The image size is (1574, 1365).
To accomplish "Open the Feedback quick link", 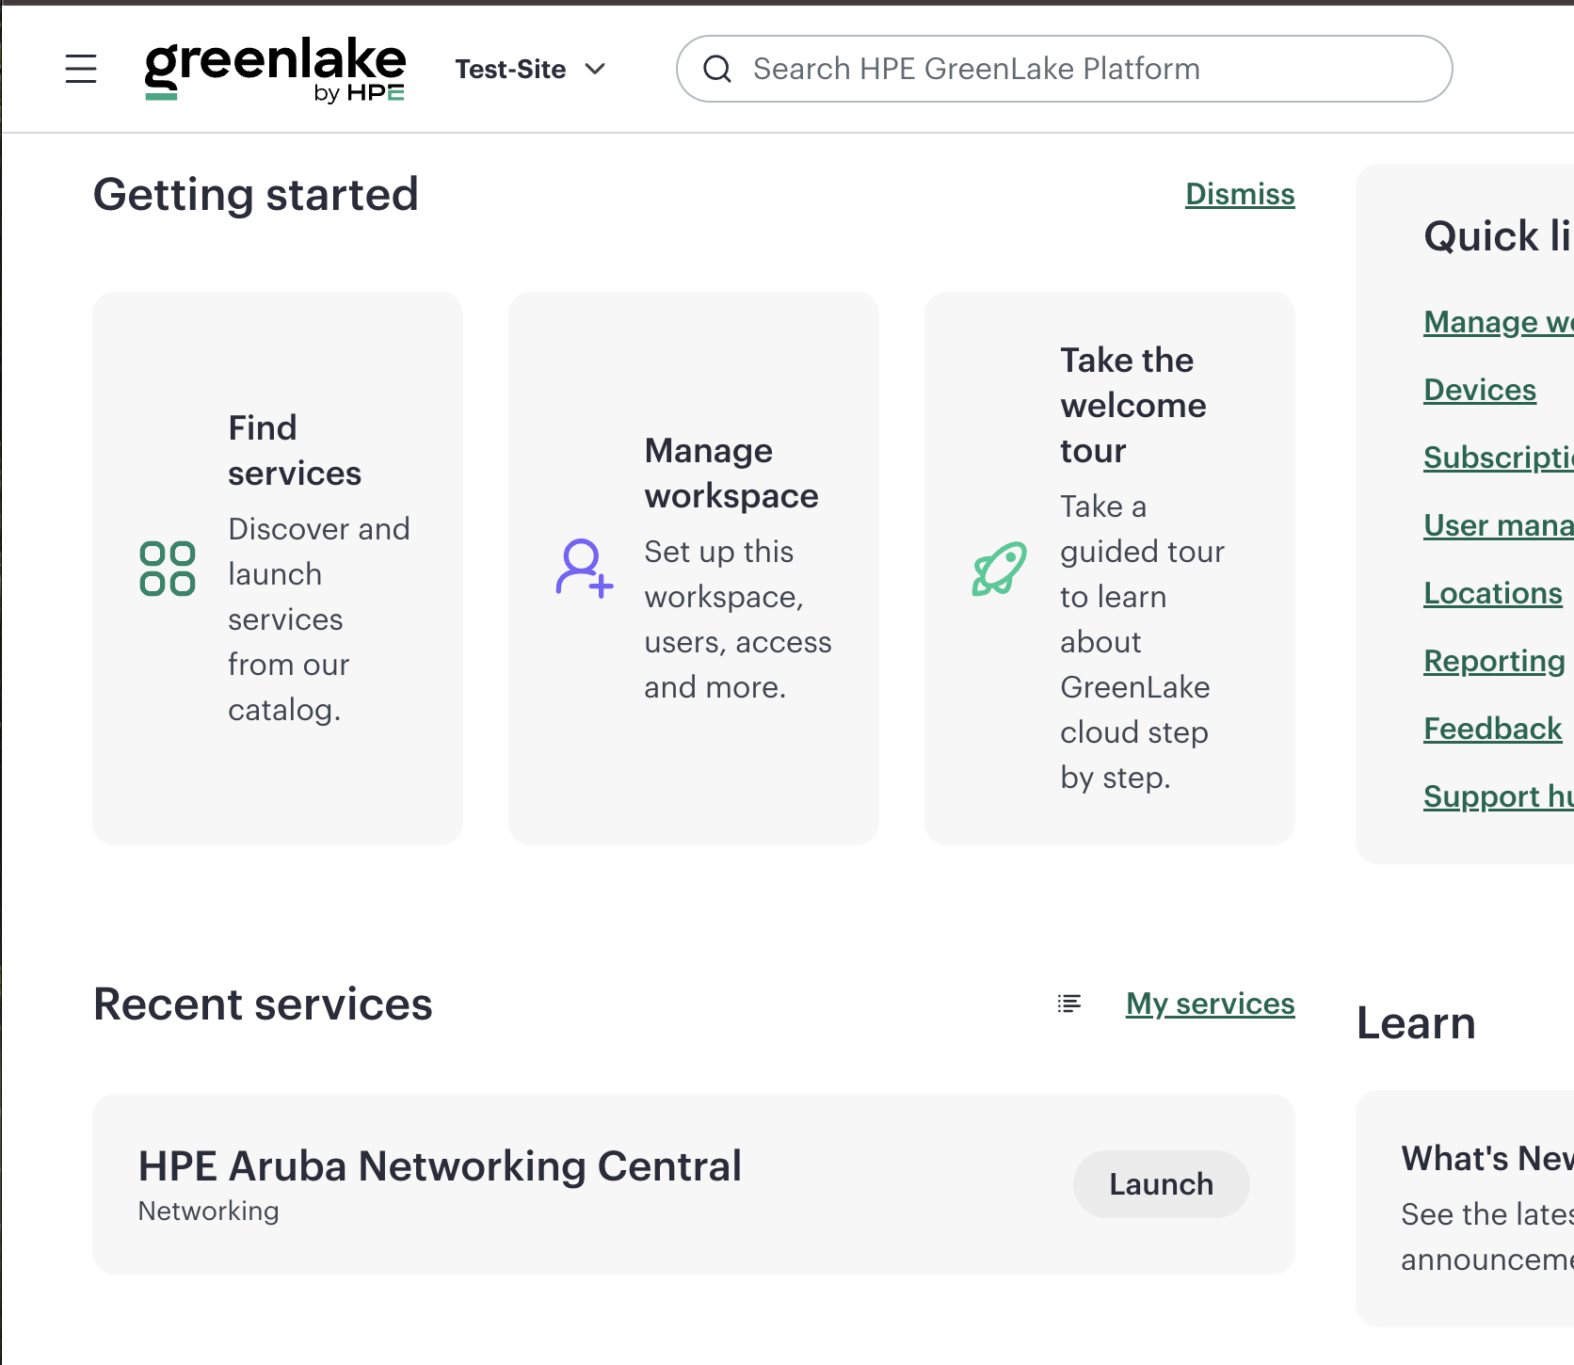I will point(1493,729).
